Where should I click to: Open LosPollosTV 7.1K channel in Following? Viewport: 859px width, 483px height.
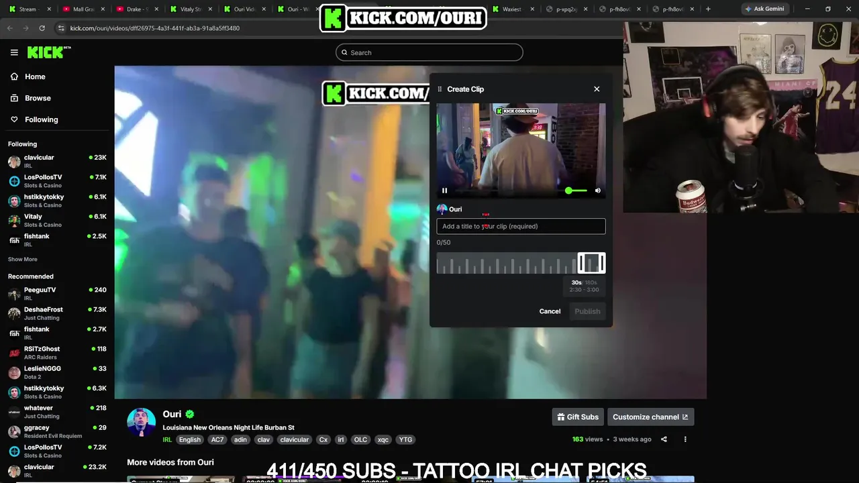coord(57,181)
